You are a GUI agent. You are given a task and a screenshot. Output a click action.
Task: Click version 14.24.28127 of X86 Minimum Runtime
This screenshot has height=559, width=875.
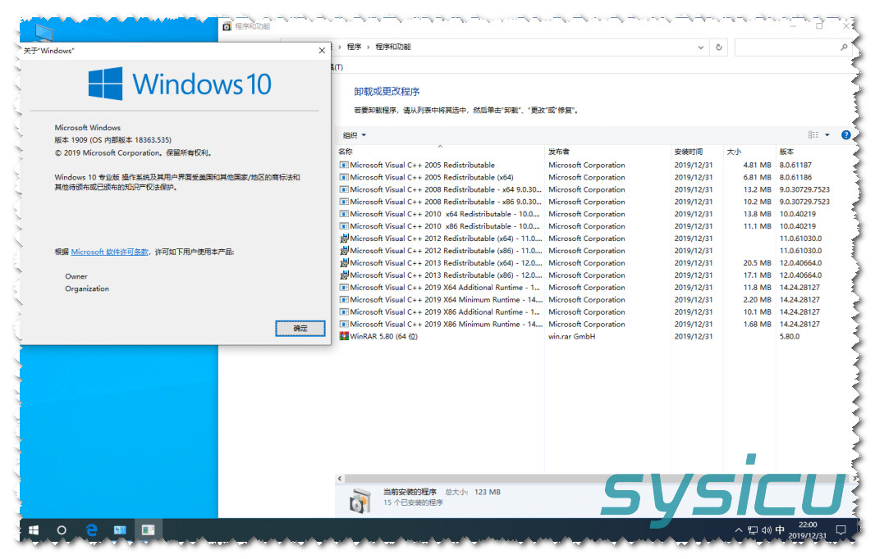(x=799, y=325)
